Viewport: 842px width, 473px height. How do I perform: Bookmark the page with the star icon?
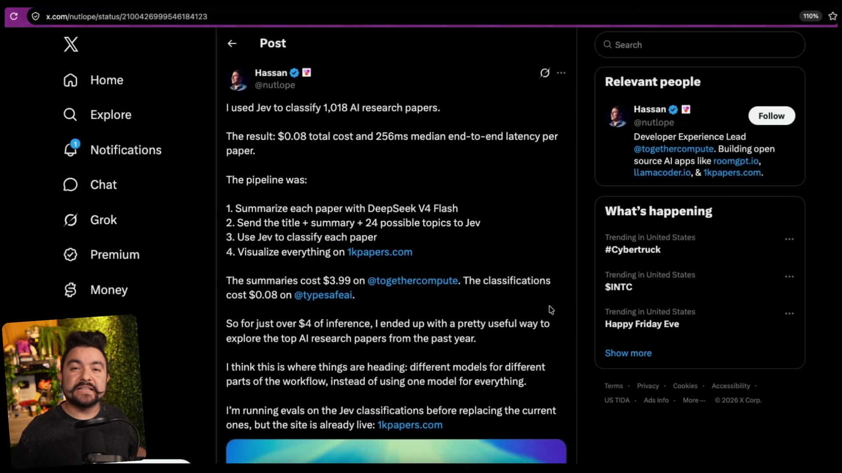pyautogui.click(x=832, y=16)
